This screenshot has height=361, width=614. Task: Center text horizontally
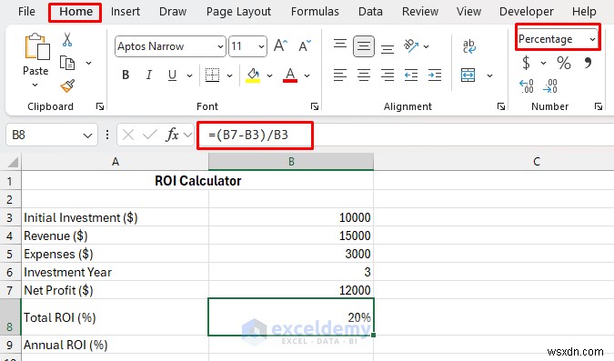pos(364,75)
